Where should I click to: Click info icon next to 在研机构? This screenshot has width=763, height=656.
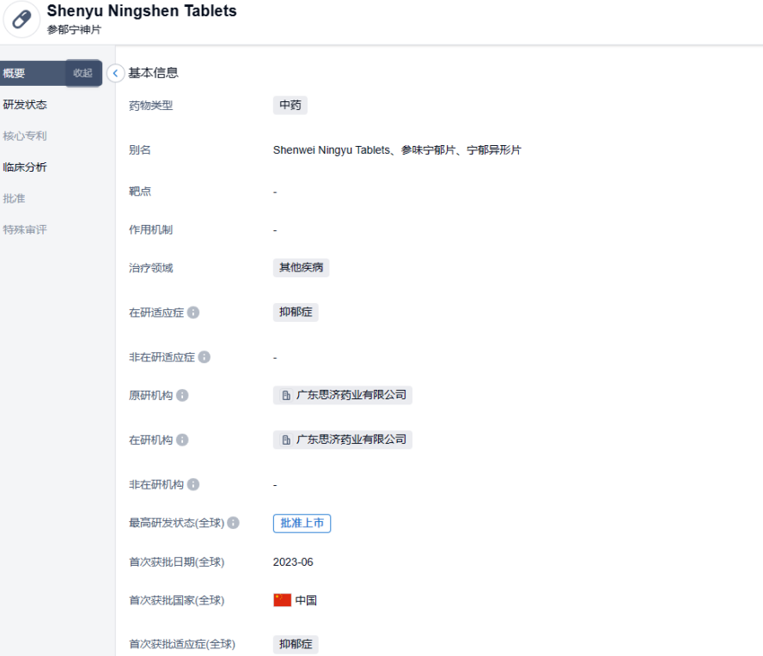click(182, 440)
